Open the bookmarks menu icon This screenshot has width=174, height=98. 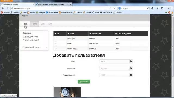click(163, 8)
